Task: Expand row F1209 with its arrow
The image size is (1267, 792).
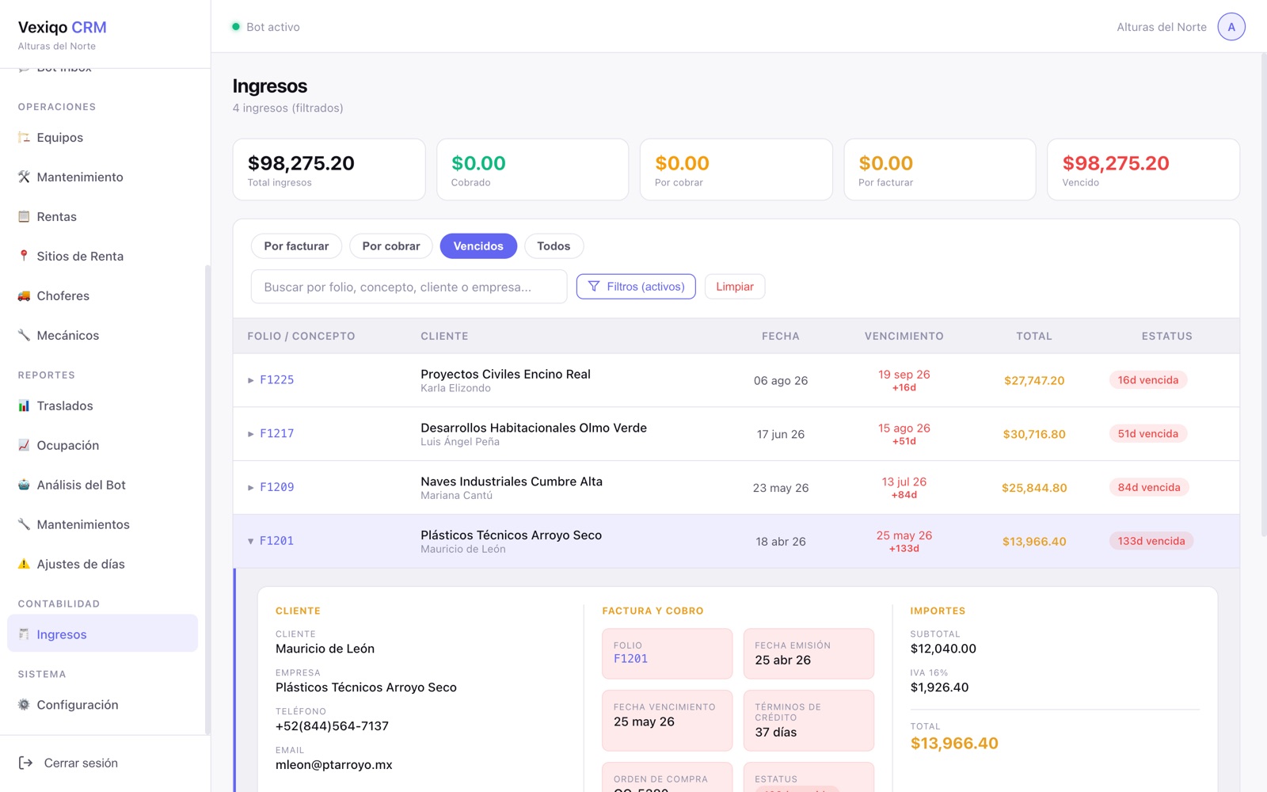Action: pos(251,488)
